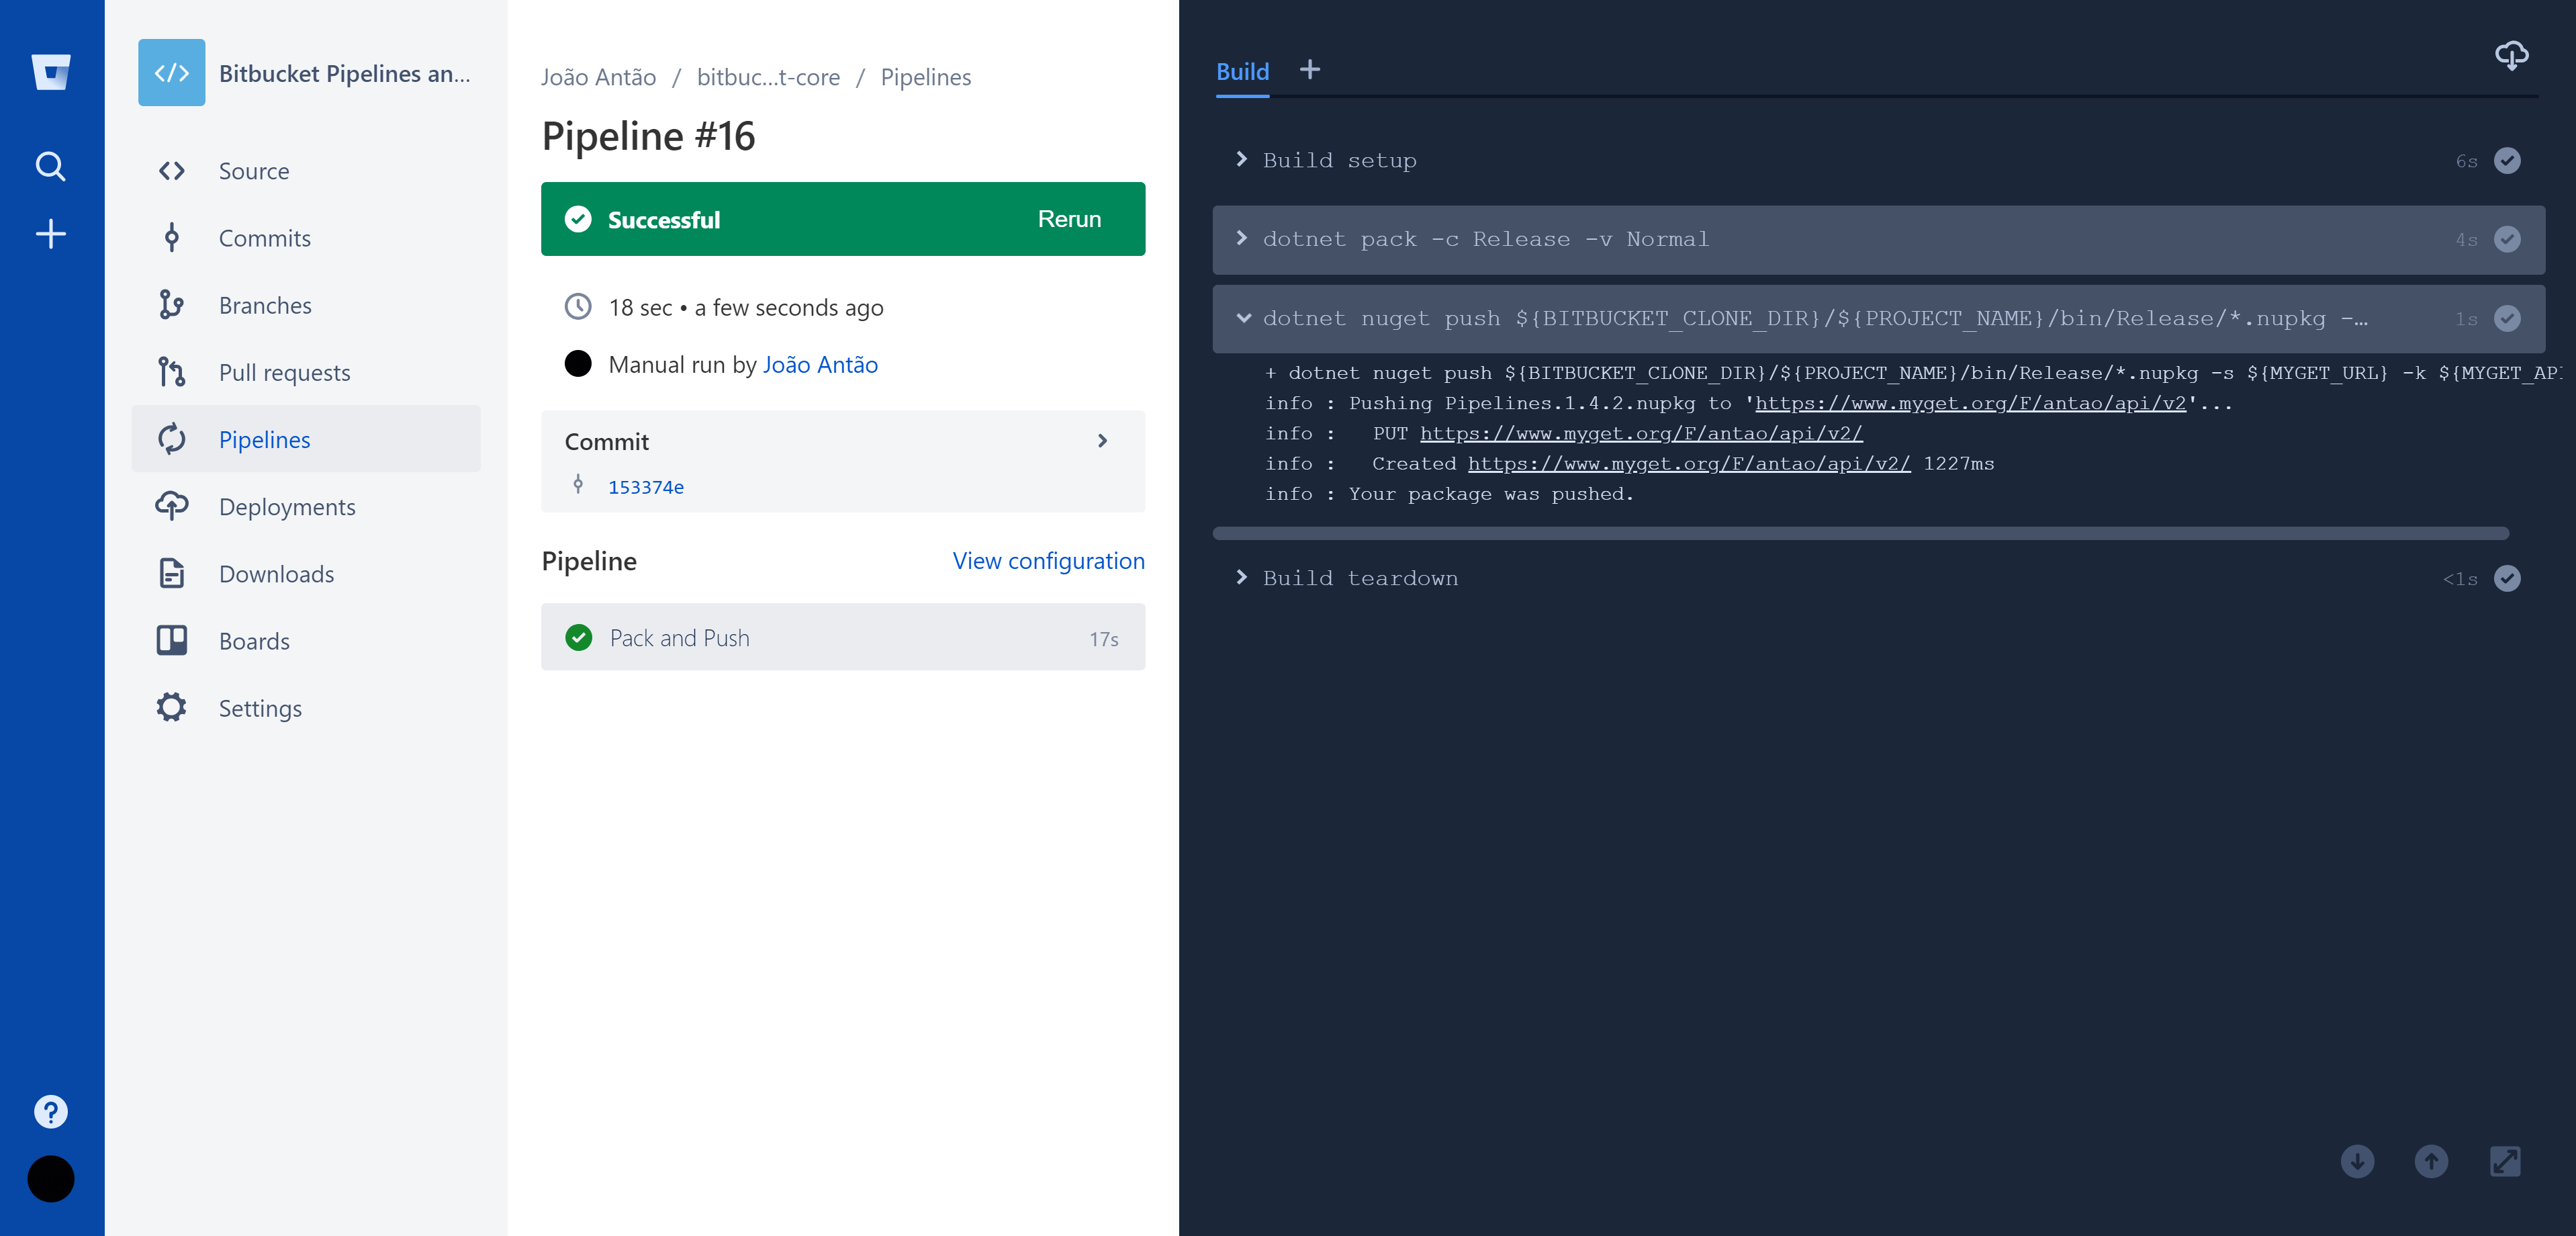Click the commit hash 153374e
The width and height of the screenshot is (2576, 1236).
645,486
